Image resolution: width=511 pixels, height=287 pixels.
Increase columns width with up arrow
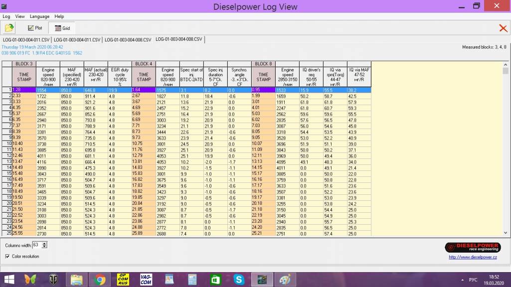click(x=45, y=243)
